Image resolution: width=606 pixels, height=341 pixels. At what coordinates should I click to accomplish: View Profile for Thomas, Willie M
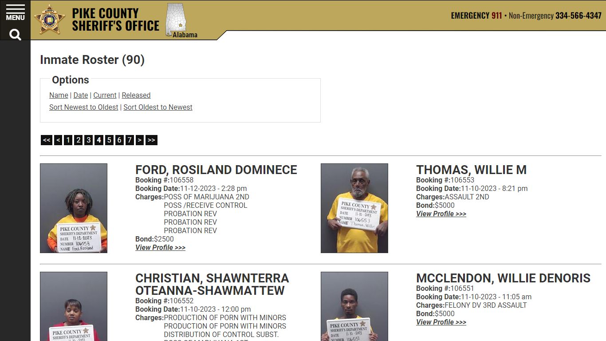441,214
